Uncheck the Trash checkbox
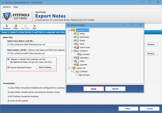 pos(75,44)
